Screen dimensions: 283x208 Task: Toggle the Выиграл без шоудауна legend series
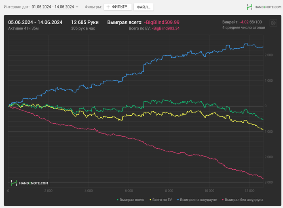(243, 200)
